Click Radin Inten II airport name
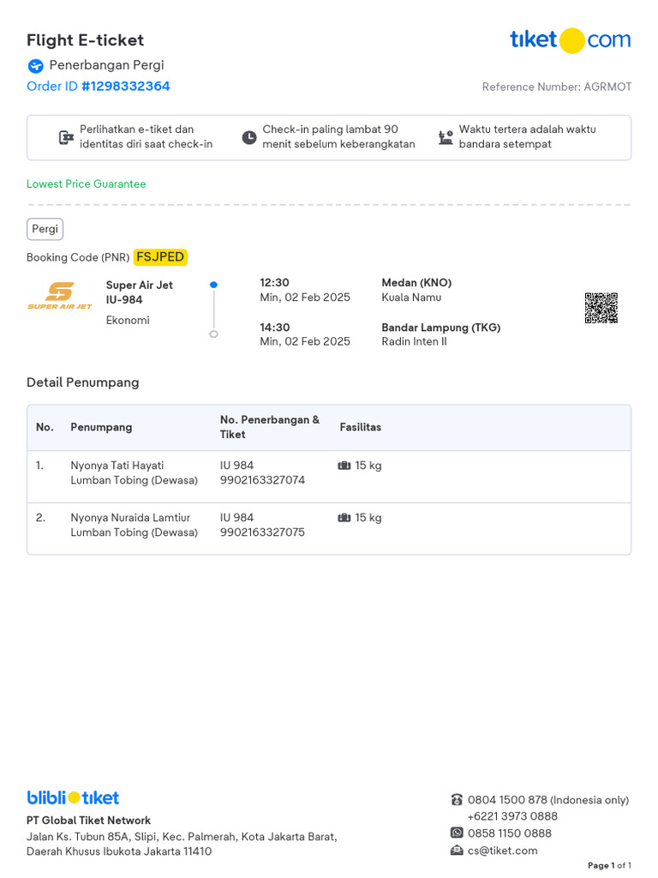 click(414, 341)
